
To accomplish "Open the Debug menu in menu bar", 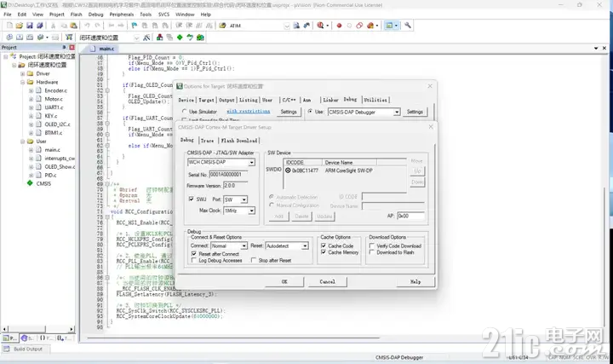I will [x=95, y=14].
